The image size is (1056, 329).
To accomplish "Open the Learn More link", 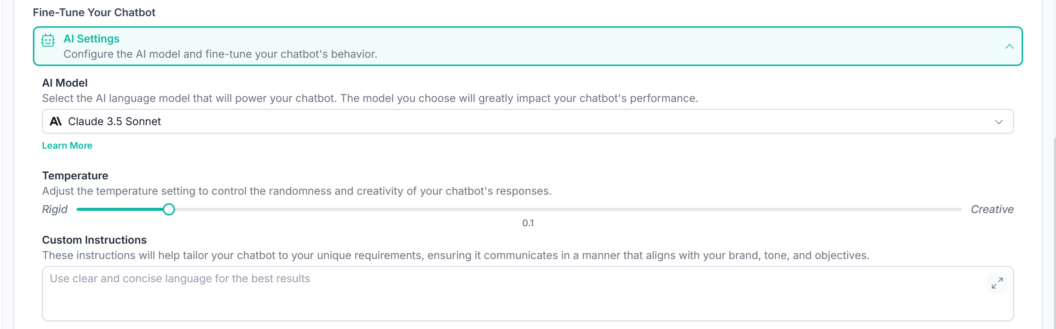I will point(67,146).
